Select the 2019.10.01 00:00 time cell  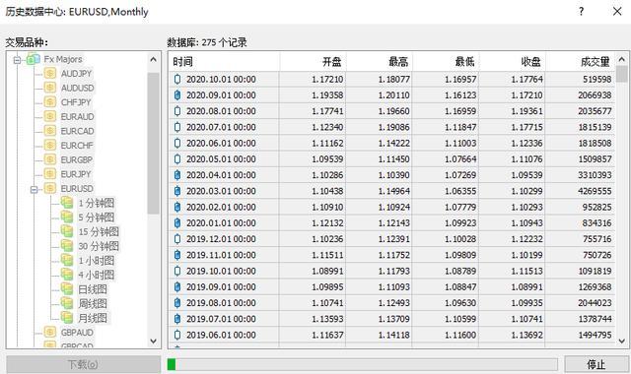(221, 272)
